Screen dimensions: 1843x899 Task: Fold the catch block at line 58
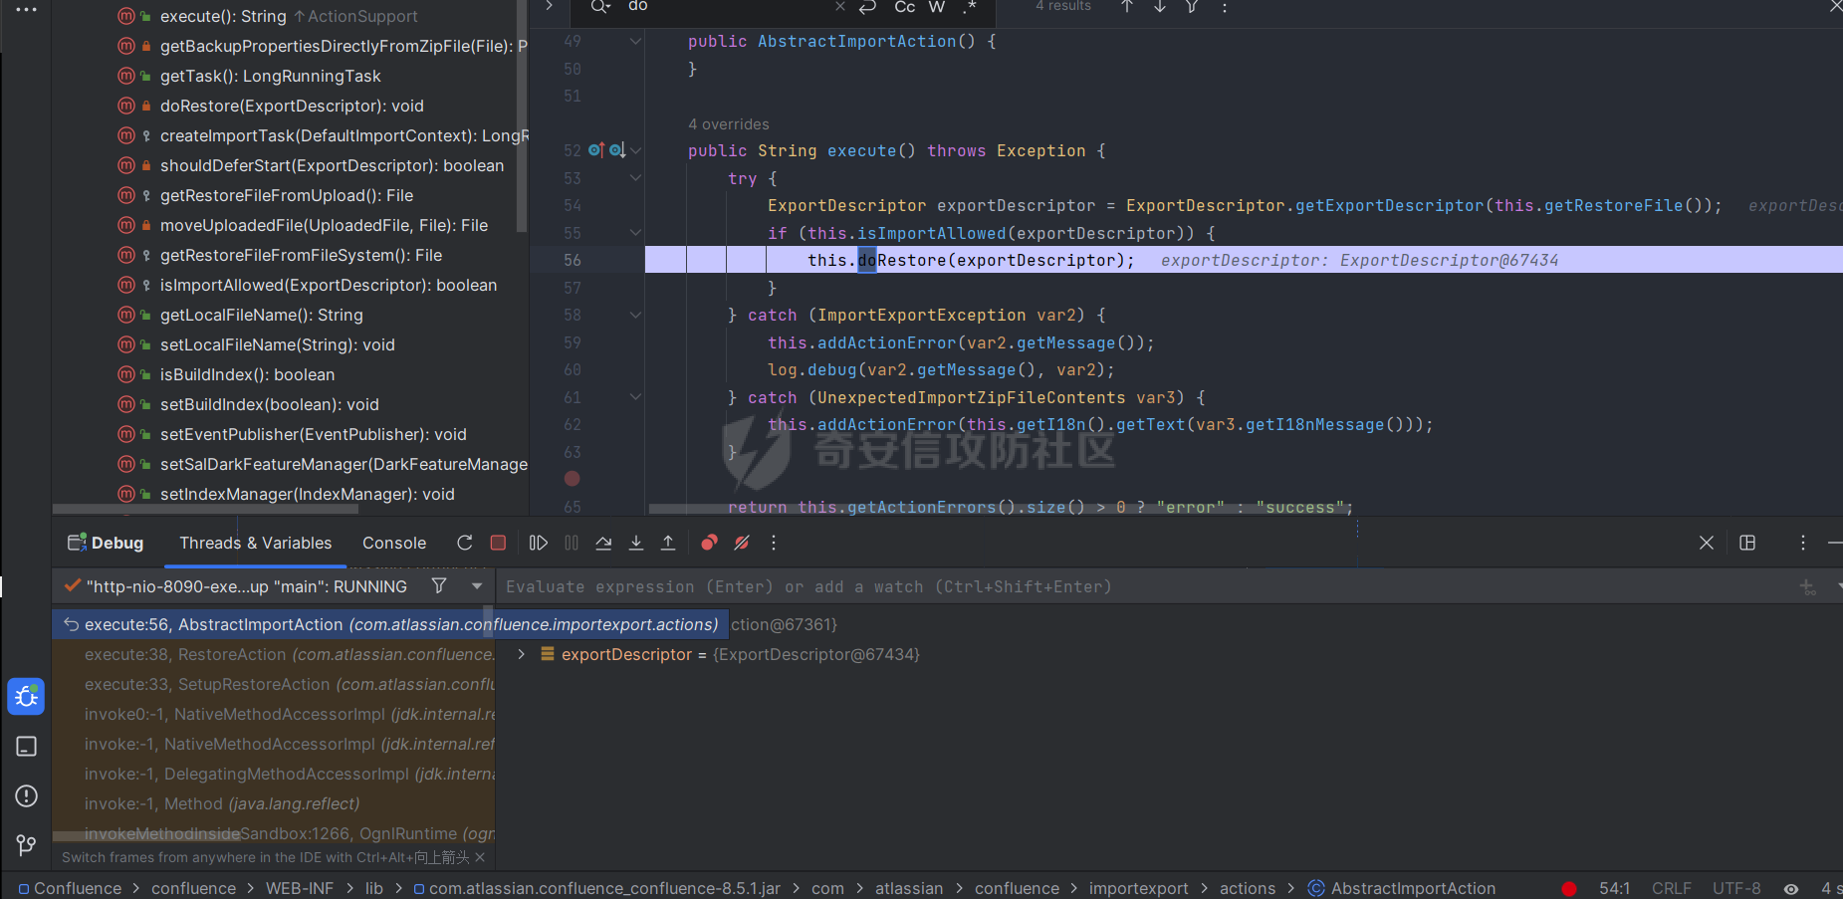635,315
